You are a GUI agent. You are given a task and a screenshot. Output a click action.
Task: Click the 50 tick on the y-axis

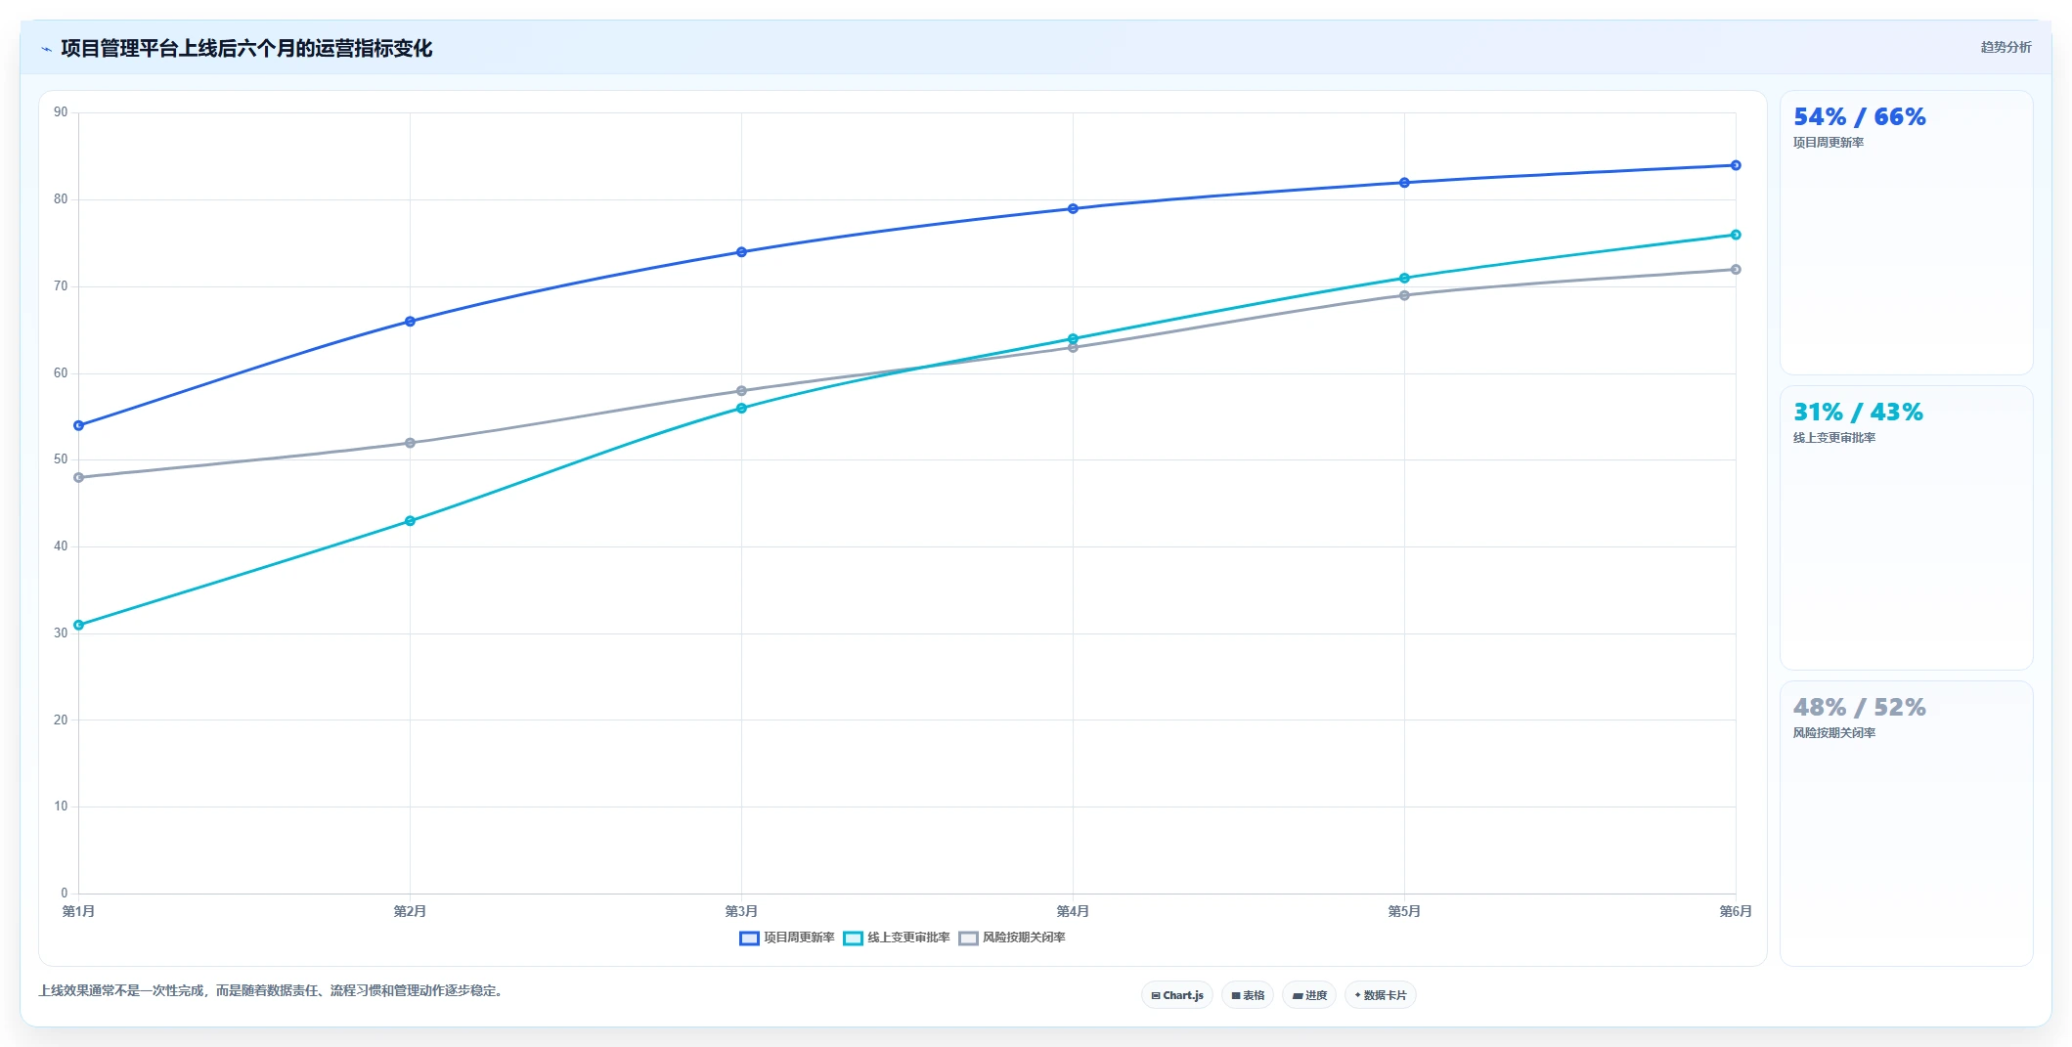click(61, 459)
